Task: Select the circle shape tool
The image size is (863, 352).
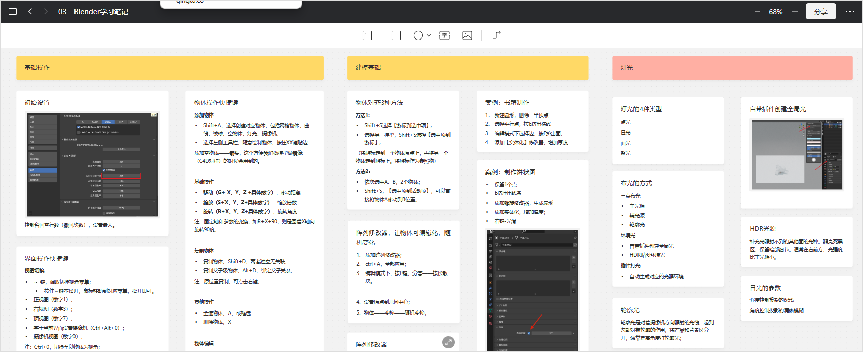Action: tap(418, 35)
